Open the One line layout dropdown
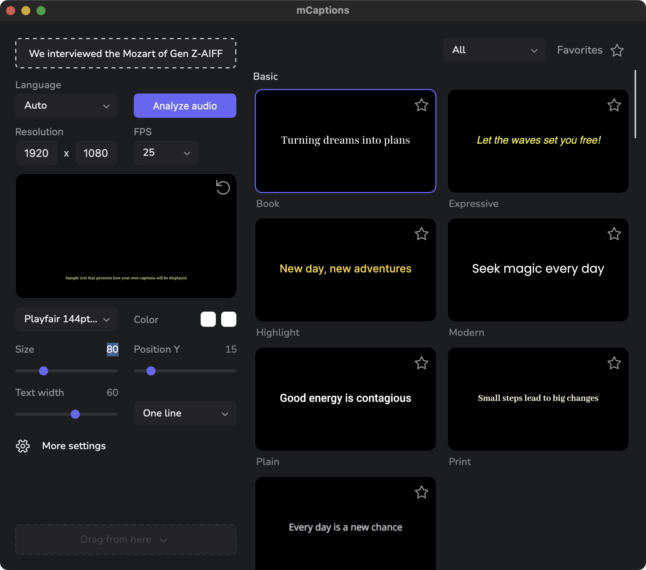The image size is (646, 570). tap(185, 413)
